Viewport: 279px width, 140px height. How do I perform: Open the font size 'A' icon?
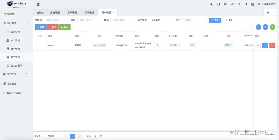[x=239, y=4]
